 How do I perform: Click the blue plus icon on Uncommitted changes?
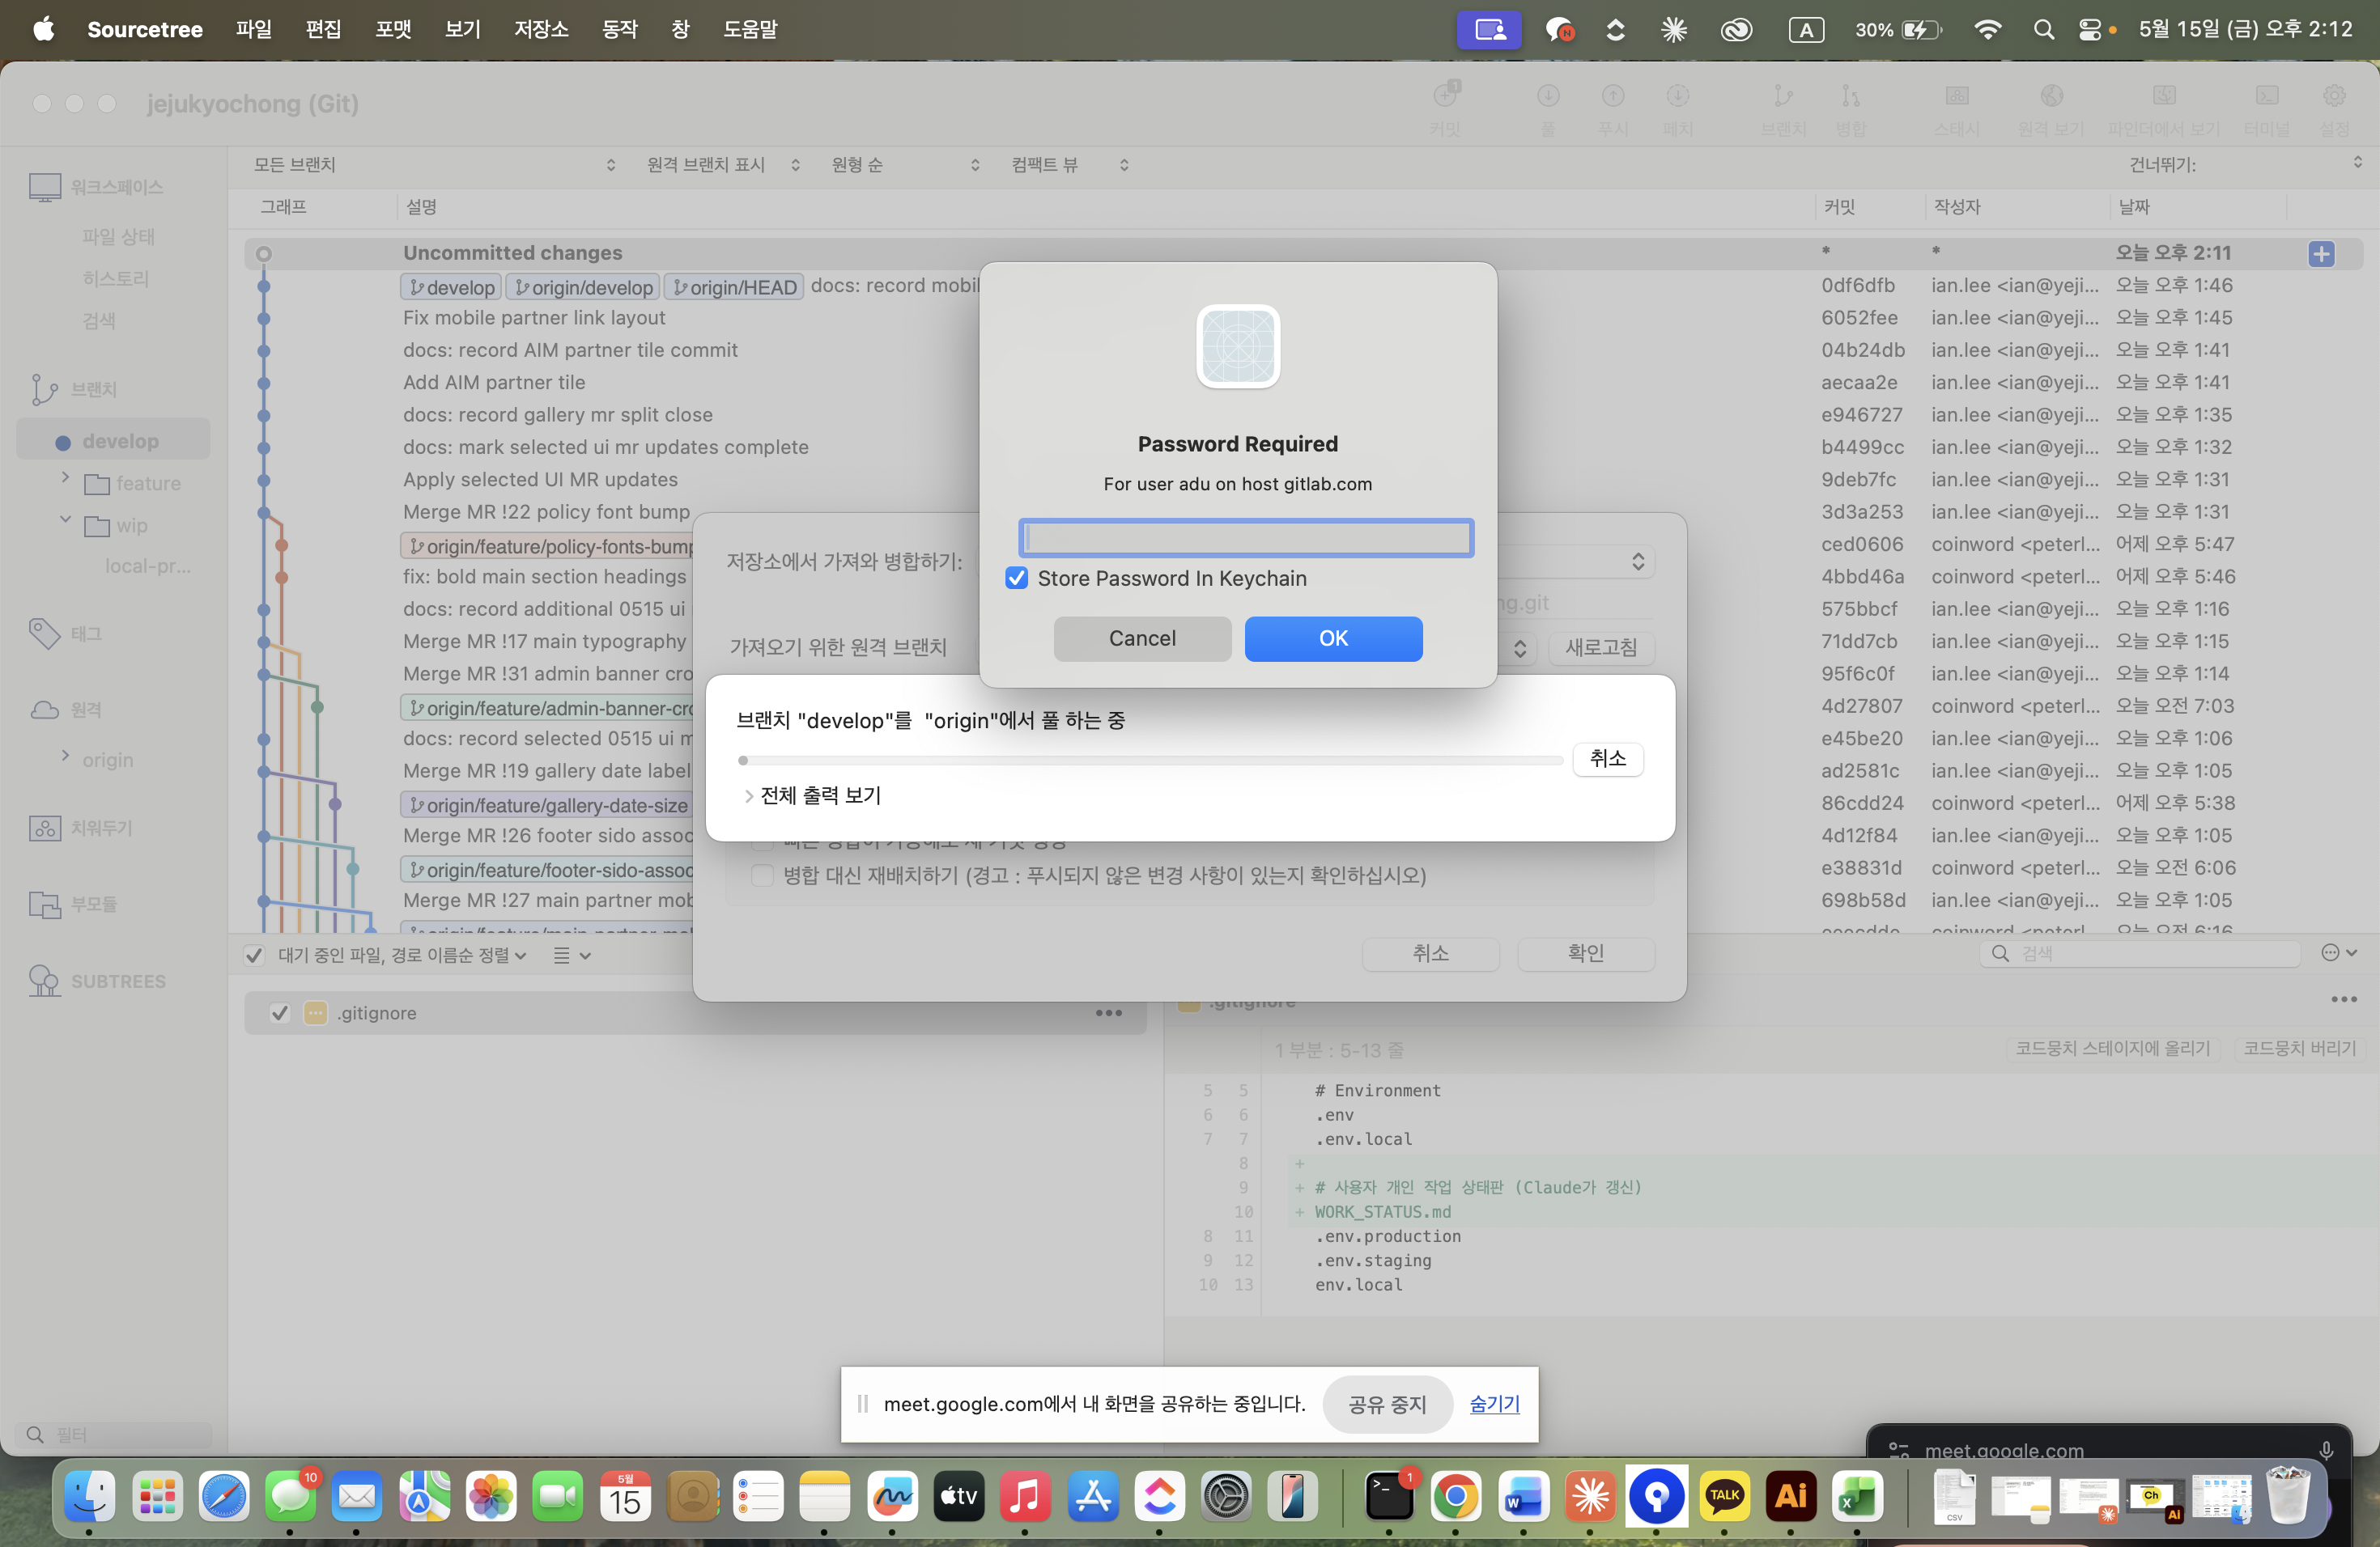point(2321,254)
